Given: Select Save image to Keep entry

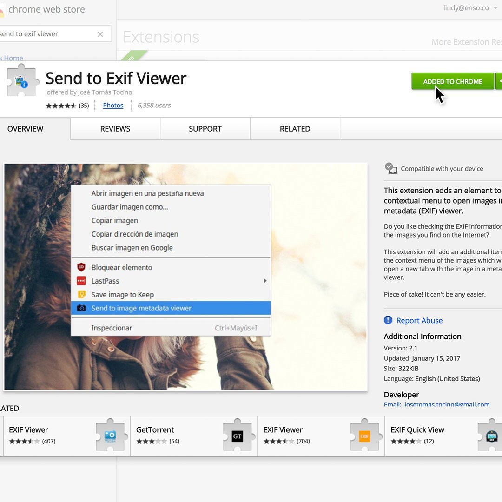Looking at the screenshot, I should (x=171, y=295).
